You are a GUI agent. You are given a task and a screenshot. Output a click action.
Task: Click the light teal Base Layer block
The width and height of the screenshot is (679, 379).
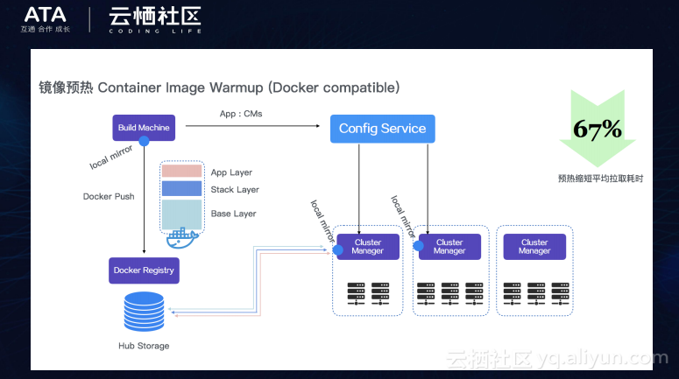click(181, 214)
